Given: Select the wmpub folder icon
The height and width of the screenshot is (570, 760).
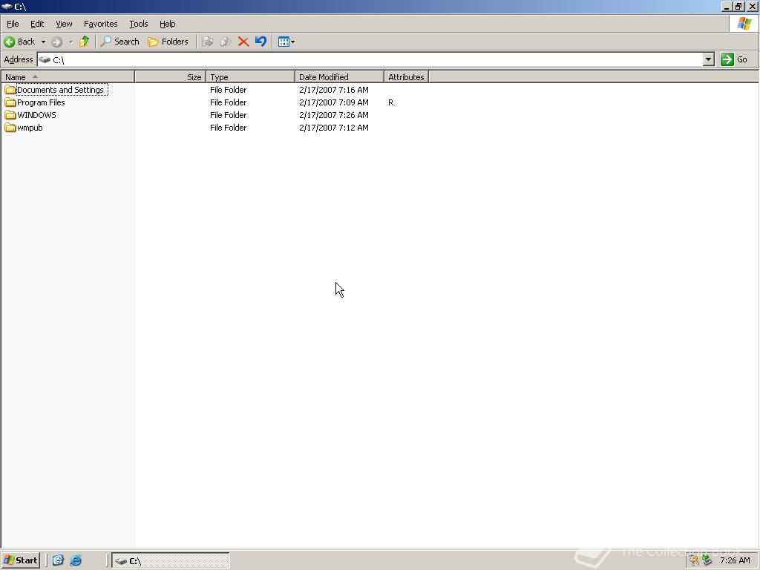Looking at the screenshot, I should click(10, 128).
